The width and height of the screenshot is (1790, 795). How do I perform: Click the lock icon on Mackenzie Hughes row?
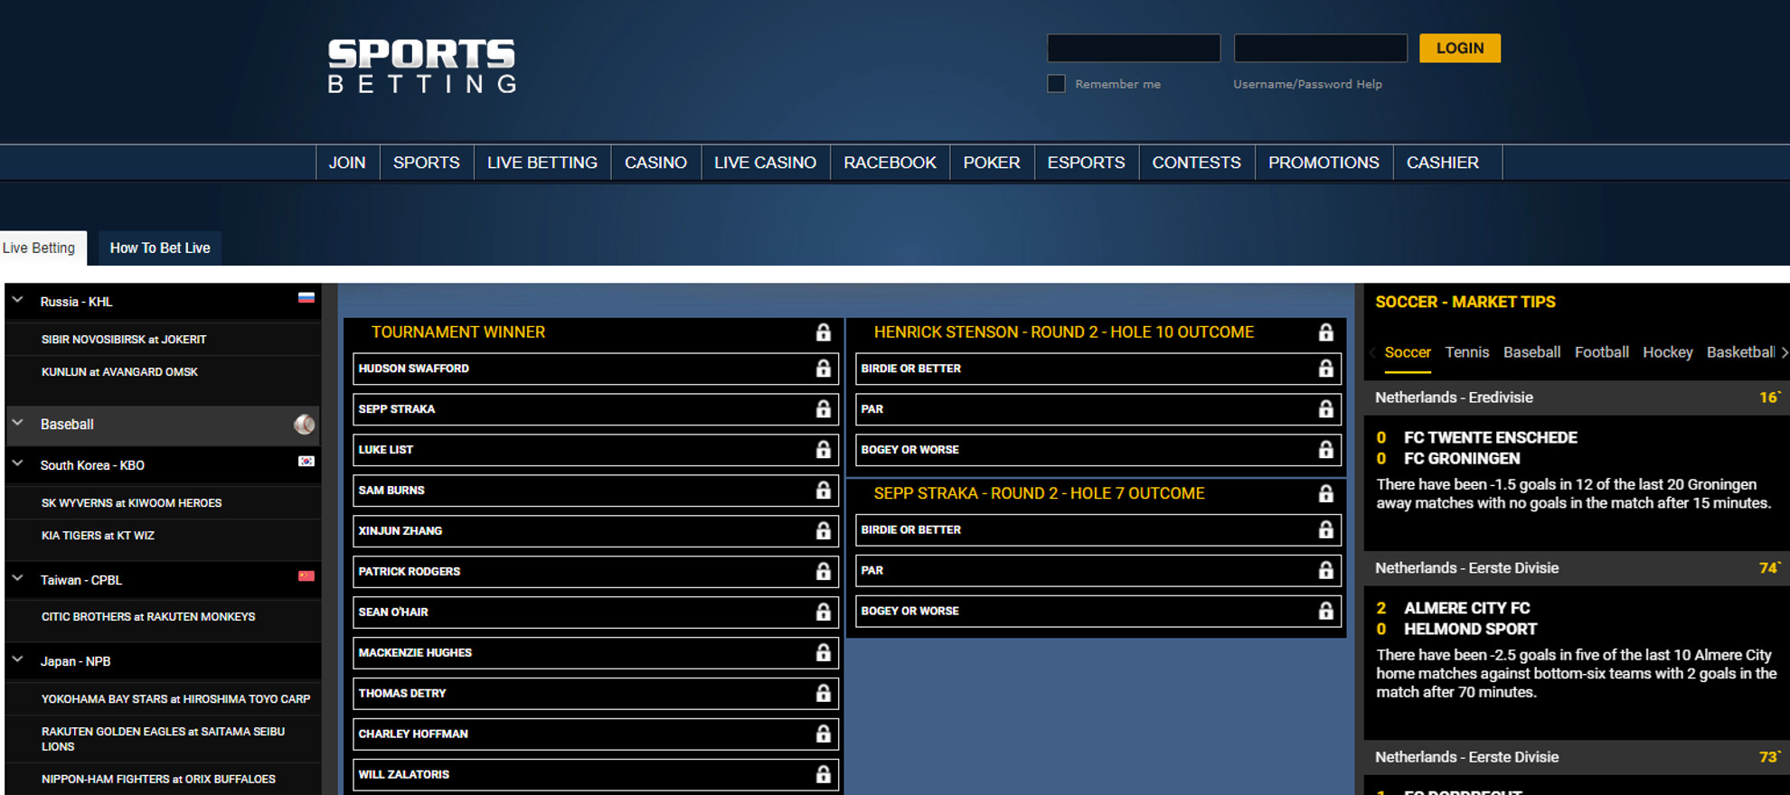point(823,653)
